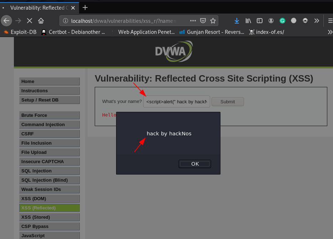Image resolution: width=333 pixels, height=239 pixels.
Task: Click the globe extension icon
Action: [x=293, y=21]
